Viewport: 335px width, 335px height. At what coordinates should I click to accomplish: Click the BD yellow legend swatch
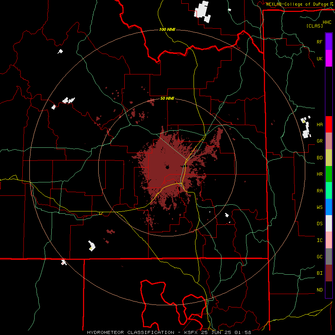[329, 158]
